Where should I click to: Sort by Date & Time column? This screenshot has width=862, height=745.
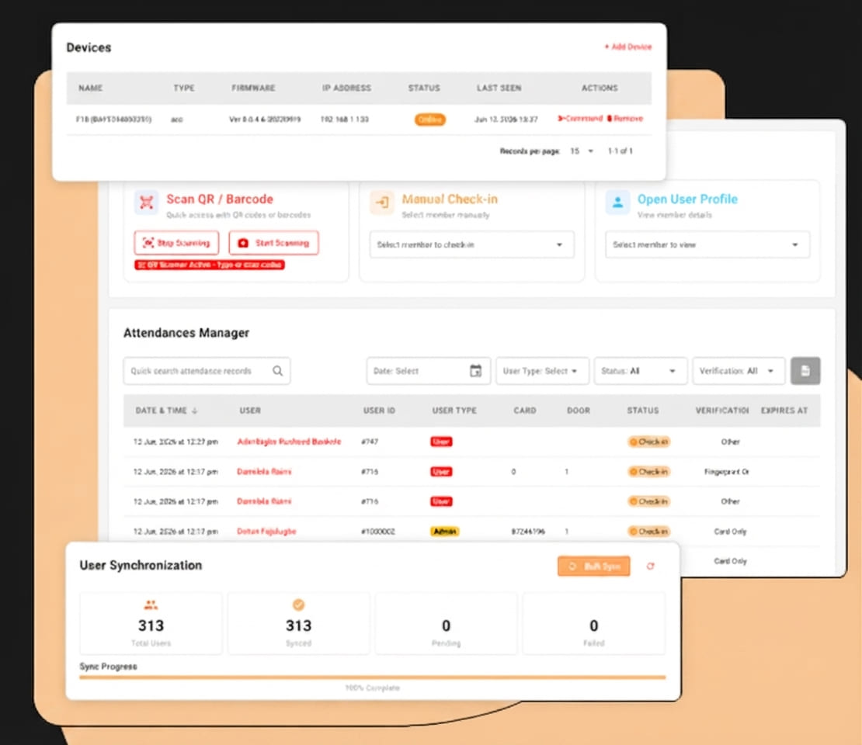(166, 411)
